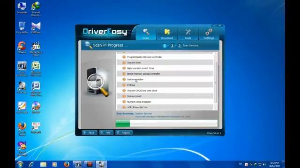Viewport: 300px width, 168px height.
Task: Click the red recorder taskbar button
Action: point(90,164)
